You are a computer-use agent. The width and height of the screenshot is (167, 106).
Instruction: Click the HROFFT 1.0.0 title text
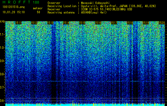click(21, 2)
